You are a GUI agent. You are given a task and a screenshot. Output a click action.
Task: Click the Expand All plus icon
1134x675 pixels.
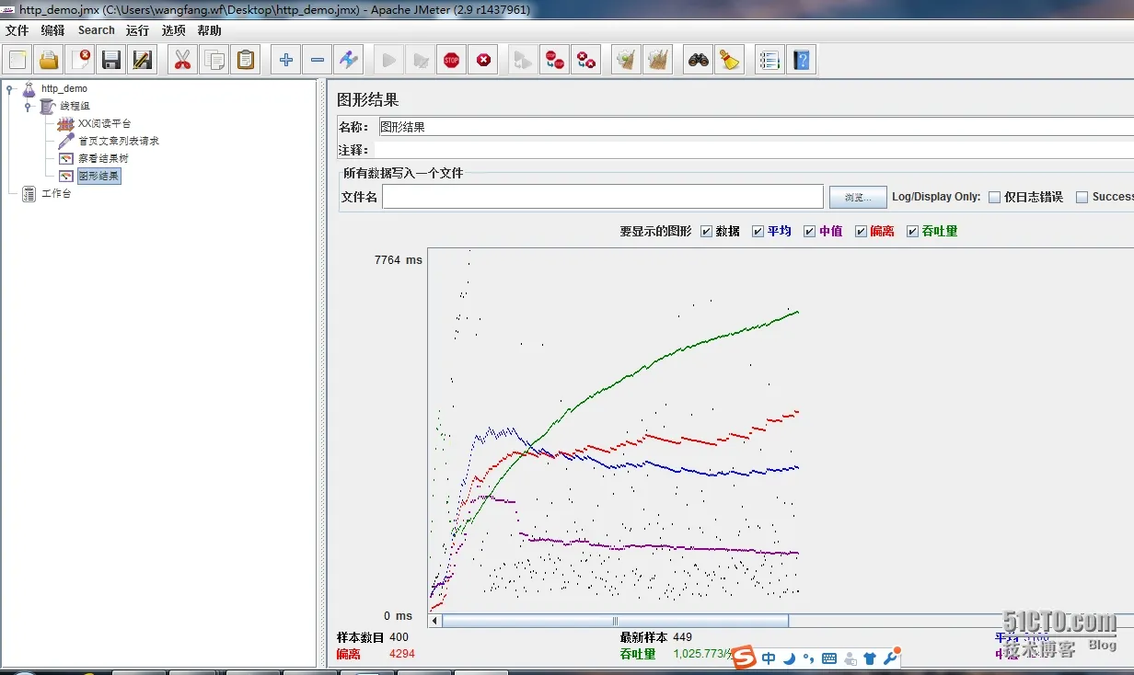coord(286,60)
